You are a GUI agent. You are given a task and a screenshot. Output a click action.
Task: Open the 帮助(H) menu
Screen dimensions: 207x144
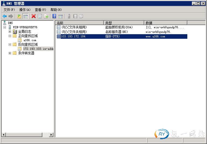pos(56,10)
